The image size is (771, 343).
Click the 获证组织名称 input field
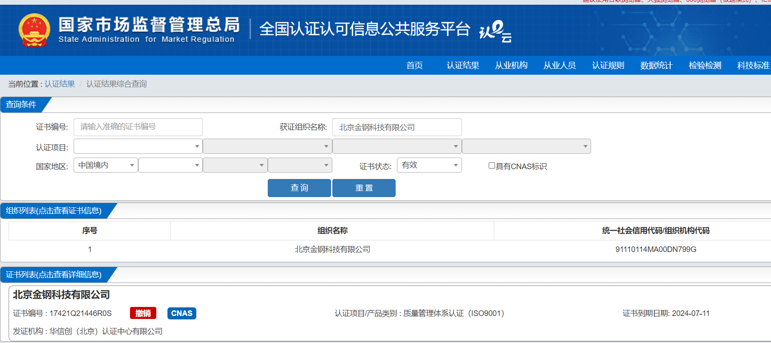coord(397,127)
